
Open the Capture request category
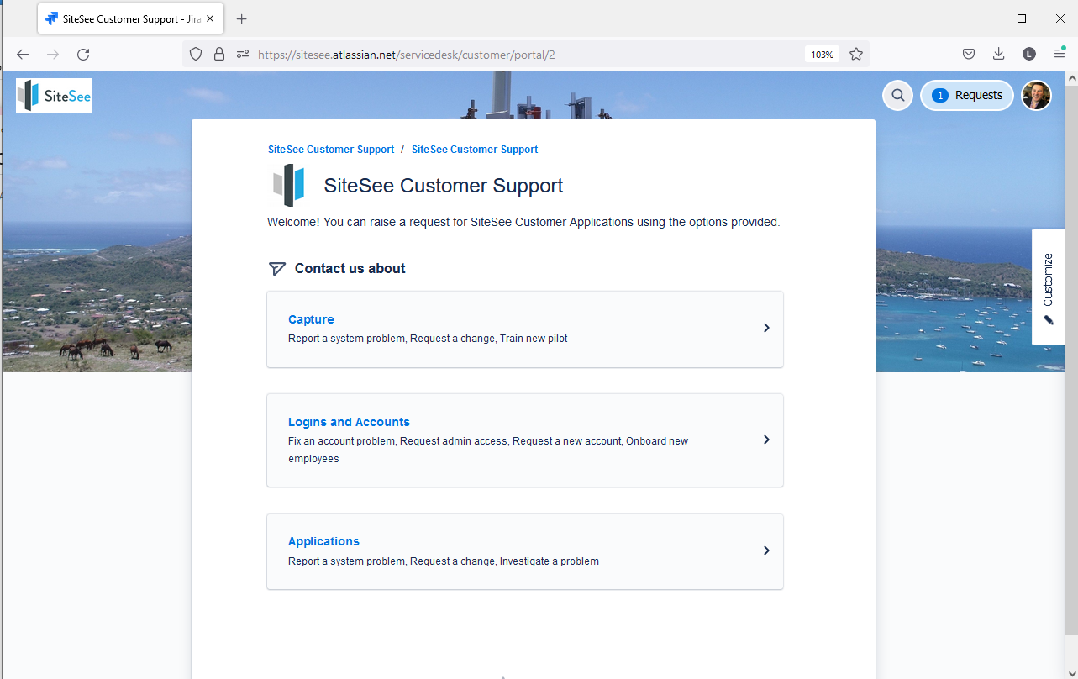tap(525, 329)
